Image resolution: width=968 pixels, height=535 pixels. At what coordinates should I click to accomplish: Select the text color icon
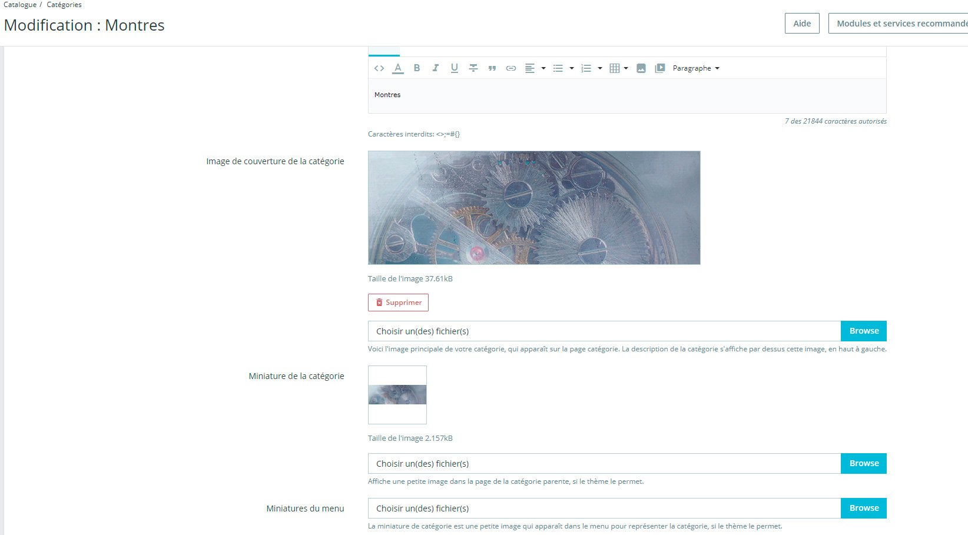click(x=398, y=68)
